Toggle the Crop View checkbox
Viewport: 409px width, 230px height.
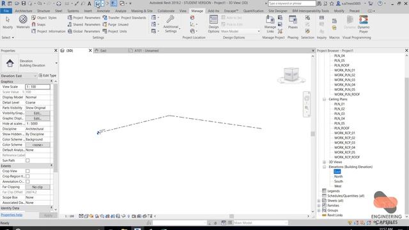pos(27,171)
